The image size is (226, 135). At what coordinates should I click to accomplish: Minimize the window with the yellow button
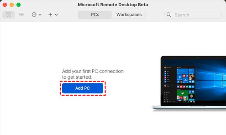(12, 5)
